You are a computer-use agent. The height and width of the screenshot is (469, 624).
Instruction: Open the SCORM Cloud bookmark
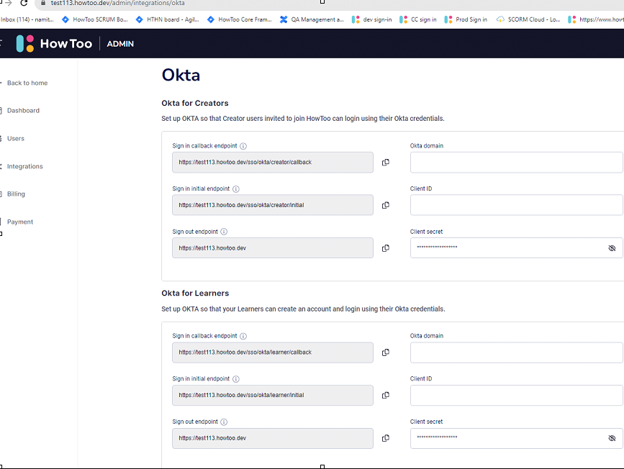[529, 19]
